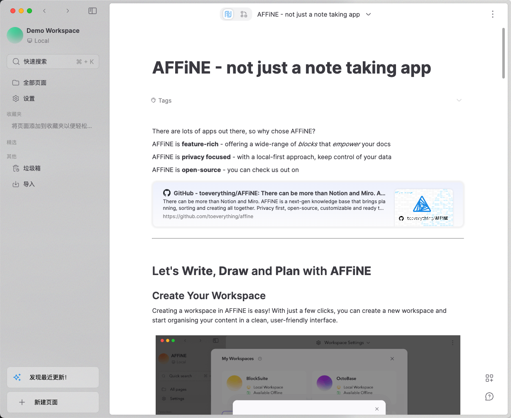Click the Local workspace status label

pyautogui.click(x=38, y=41)
